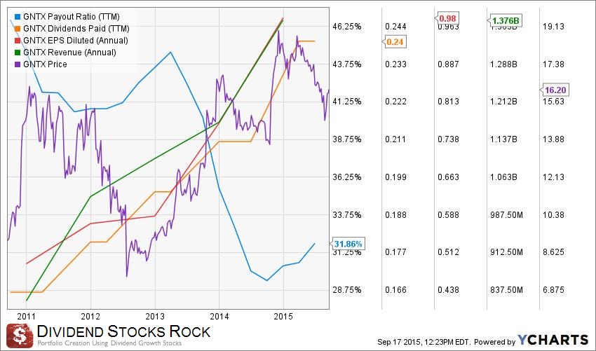Select the GNTX Dividends Paid (TTM) legend label
Image resolution: width=596 pixels, height=351 pixels.
tap(76, 29)
